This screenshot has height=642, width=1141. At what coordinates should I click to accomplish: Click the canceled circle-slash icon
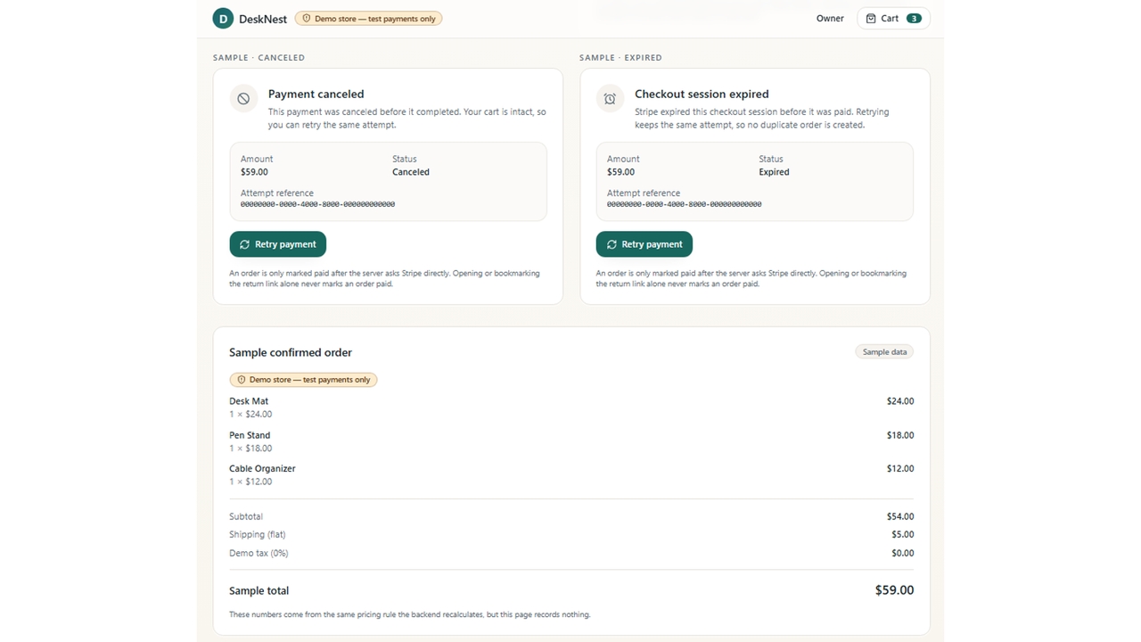pos(243,99)
